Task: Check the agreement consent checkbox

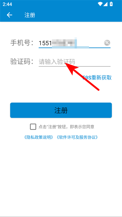Action: coord(33,127)
